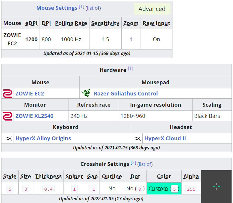Click the Sniper crosshair header
Screen dimensions: 233x203
[74, 176]
